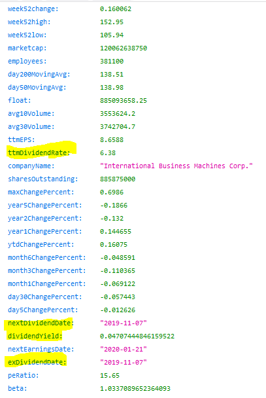Image resolution: width=266 pixels, height=398 pixels.
Task: Click the value -0.069122
Action: click(118, 283)
